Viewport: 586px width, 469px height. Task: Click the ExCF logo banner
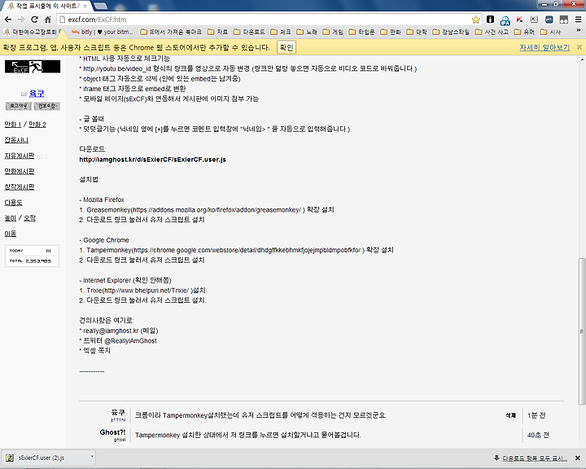click(x=33, y=67)
